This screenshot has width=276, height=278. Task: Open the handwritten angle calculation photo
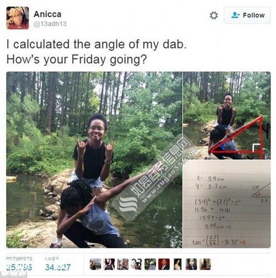point(227,204)
